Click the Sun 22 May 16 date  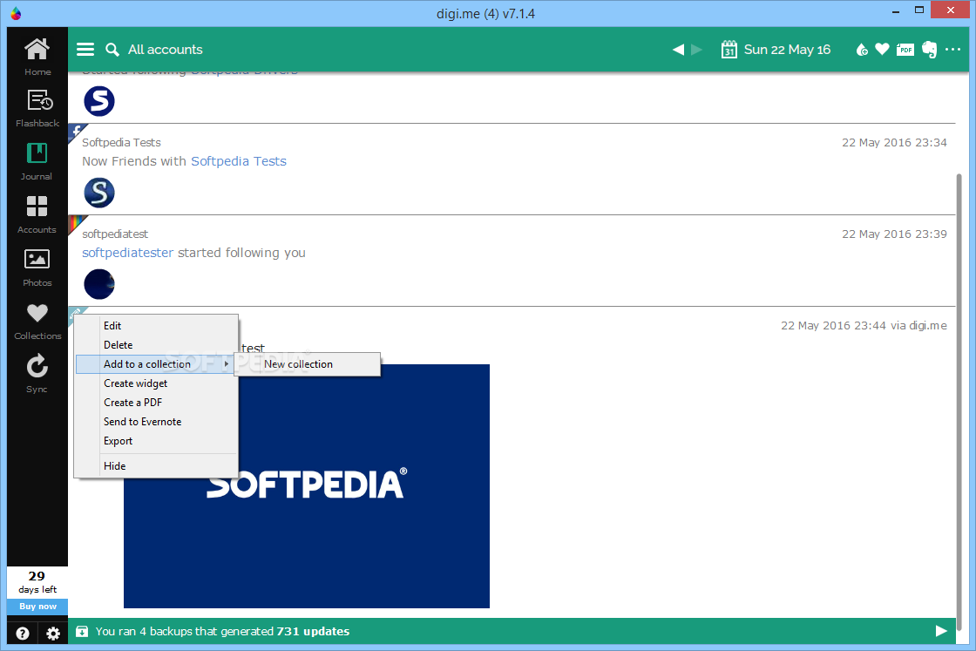tap(787, 50)
